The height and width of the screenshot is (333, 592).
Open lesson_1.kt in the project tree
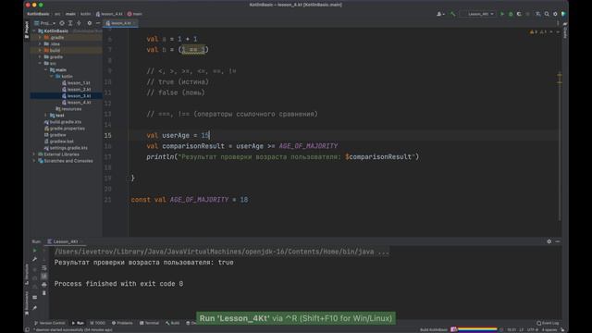pos(76,82)
